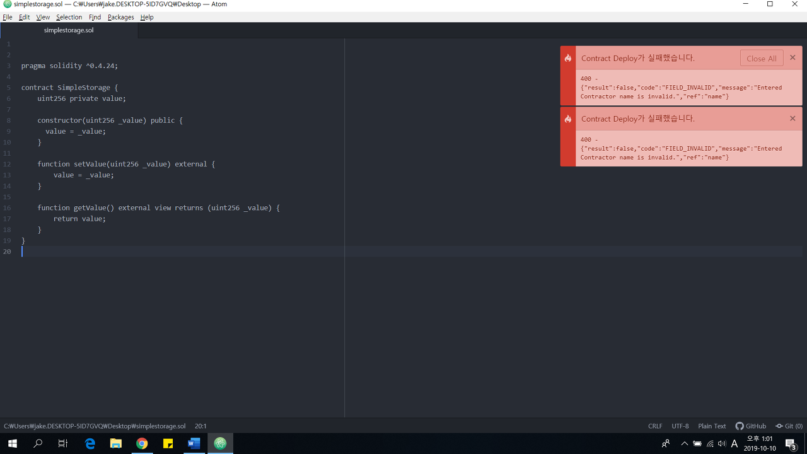Maximize or restore the Atom window
This screenshot has height=454, width=807.
770,4
